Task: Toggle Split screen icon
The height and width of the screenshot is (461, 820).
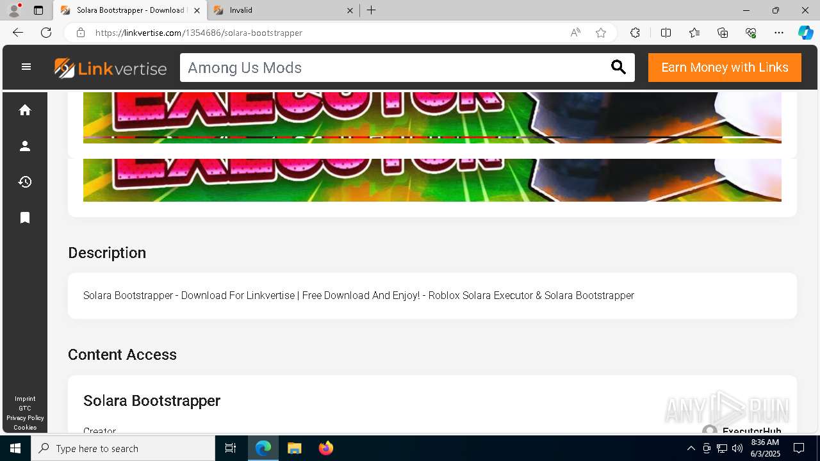Action: tap(666, 33)
